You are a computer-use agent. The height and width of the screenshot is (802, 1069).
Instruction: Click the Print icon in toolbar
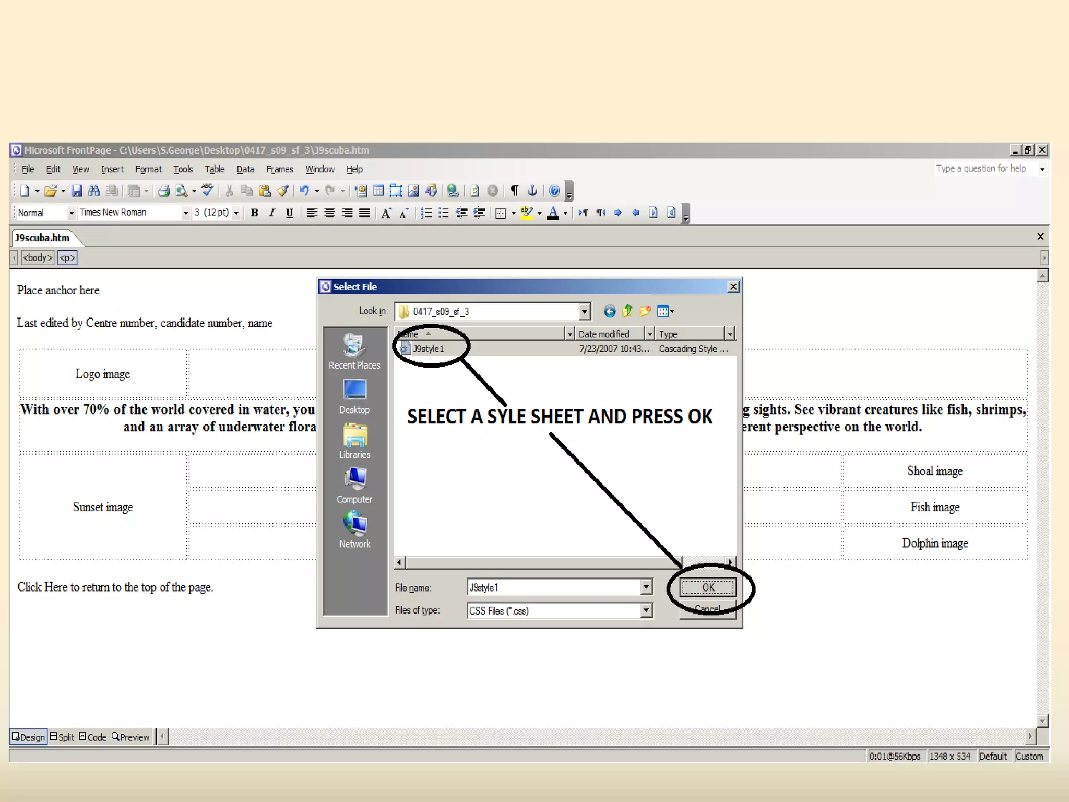[x=164, y=191]
